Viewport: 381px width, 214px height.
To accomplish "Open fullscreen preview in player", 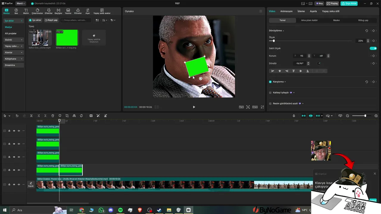I will point(262,107).
